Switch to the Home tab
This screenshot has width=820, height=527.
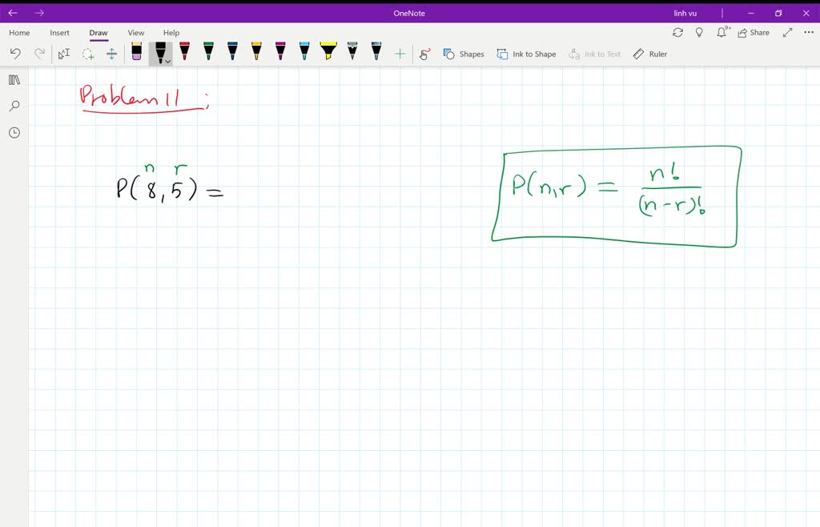pyautogui.click(x=18, y=33)
